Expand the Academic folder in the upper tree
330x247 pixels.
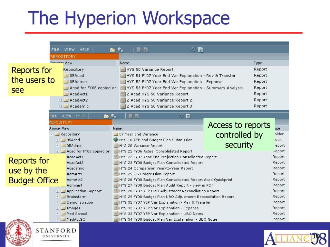tap(60, 106)
